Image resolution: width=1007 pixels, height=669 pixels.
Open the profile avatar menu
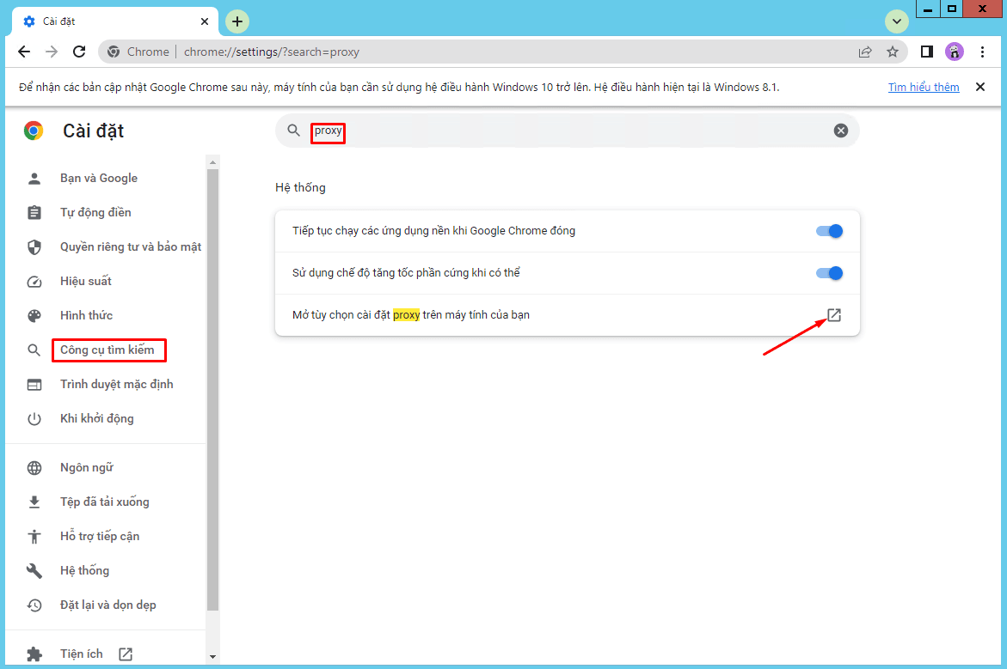point(955,52)
